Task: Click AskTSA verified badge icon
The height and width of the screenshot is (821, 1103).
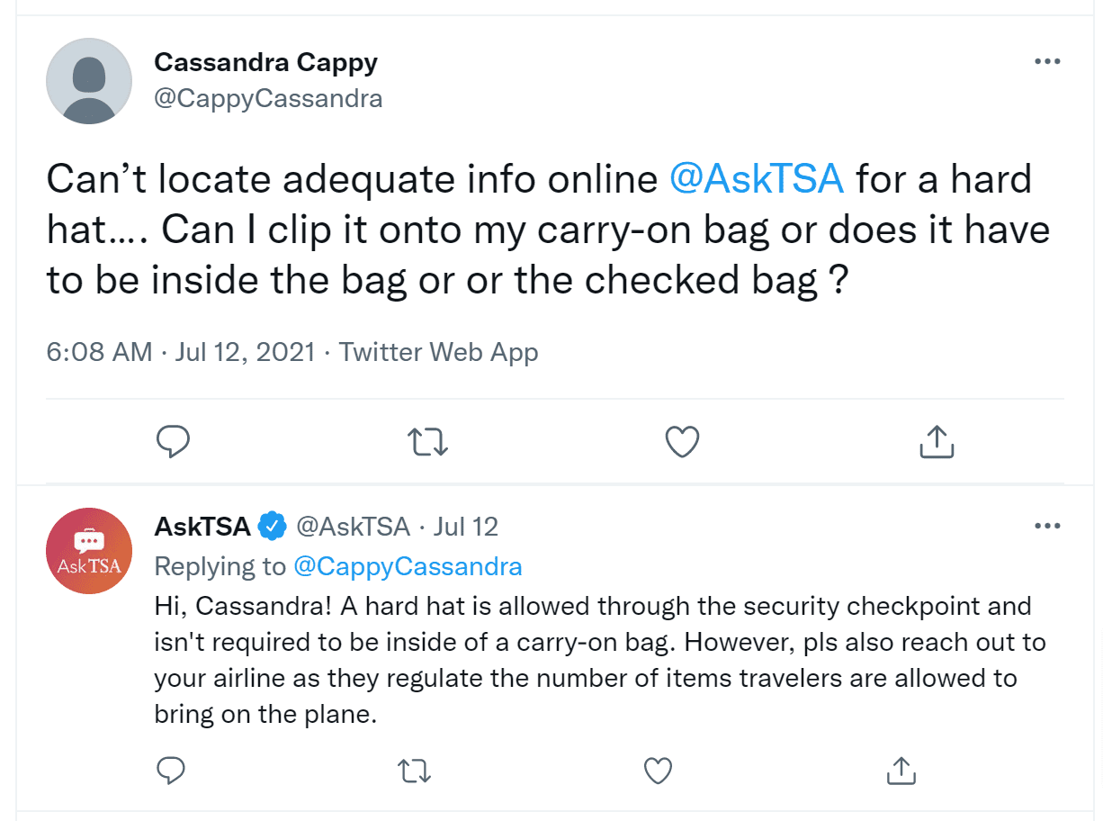Action: 273,526
